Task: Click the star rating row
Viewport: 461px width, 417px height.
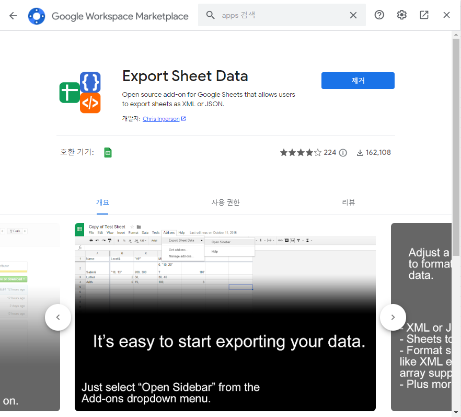Action: [x=301, y=152]
